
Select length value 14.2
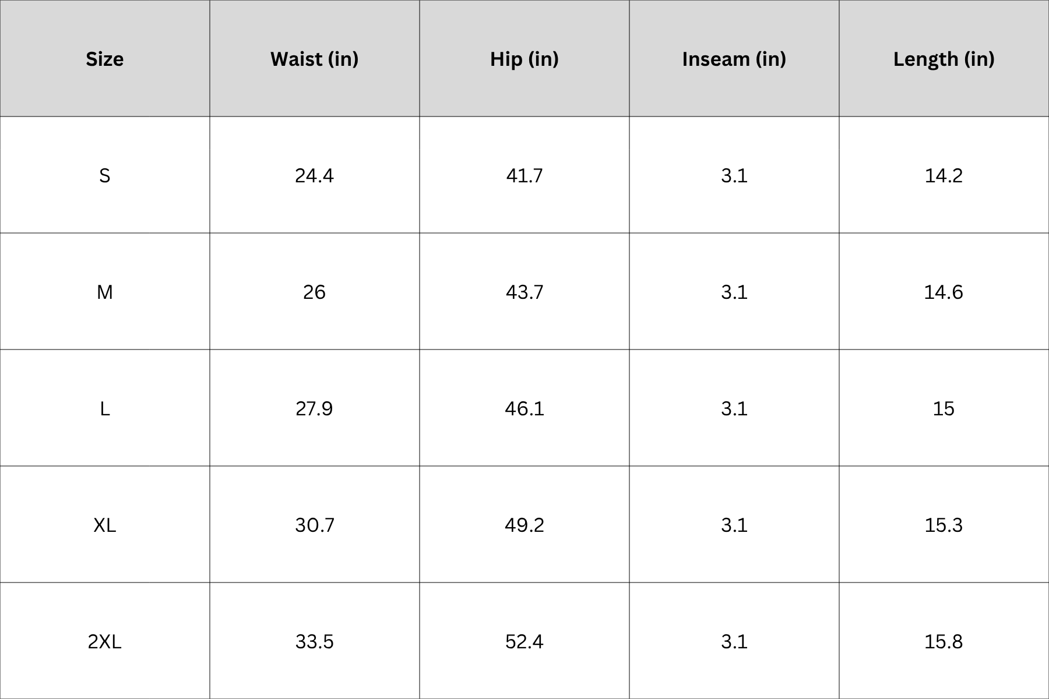pos(944,175)
